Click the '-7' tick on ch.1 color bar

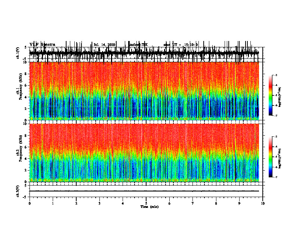pos(276,115)
